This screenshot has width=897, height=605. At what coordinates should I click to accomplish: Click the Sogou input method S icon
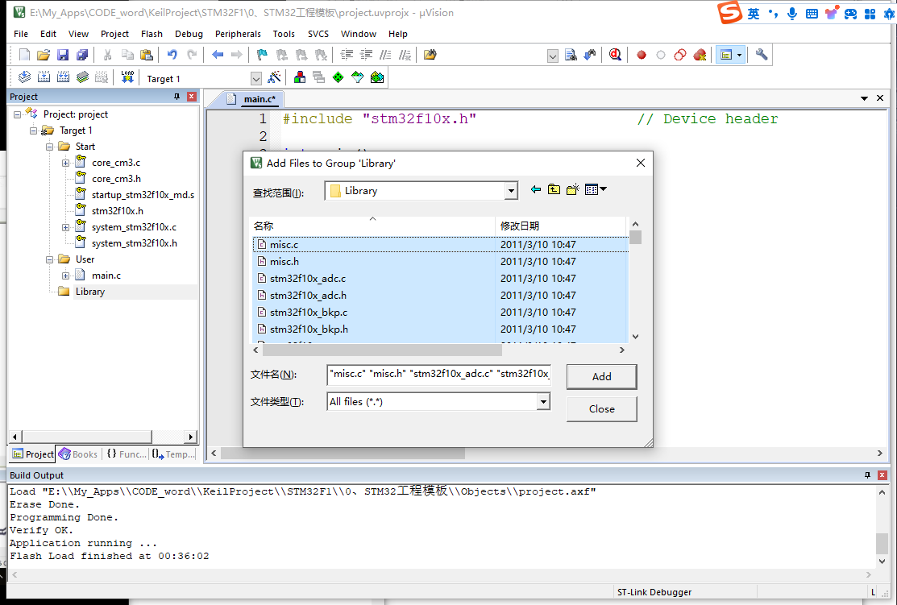[730, 13]
